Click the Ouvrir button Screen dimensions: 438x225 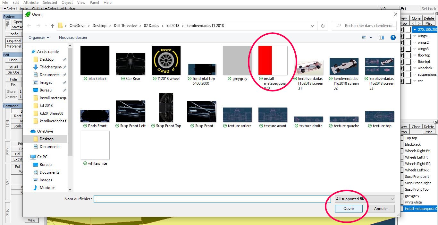[x=349, y=209]
